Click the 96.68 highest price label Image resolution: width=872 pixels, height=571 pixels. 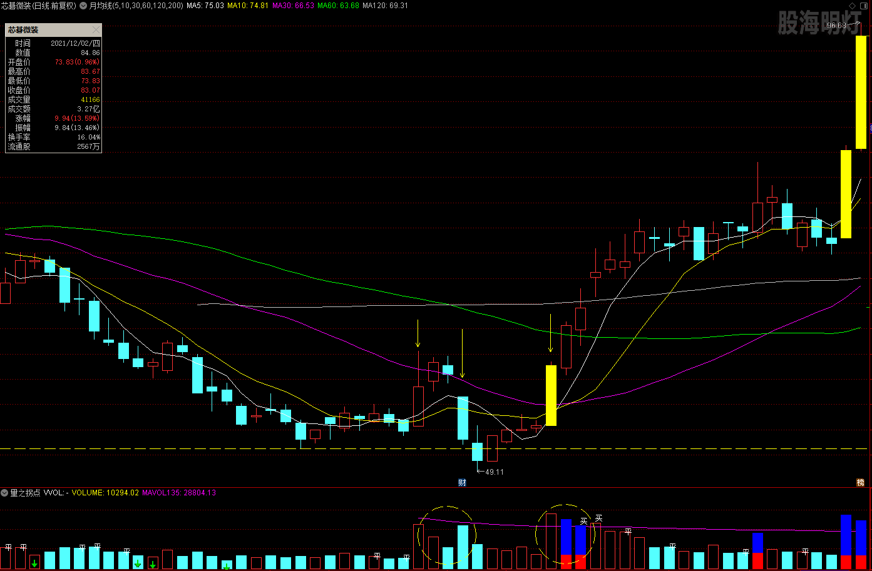[836, 26]
